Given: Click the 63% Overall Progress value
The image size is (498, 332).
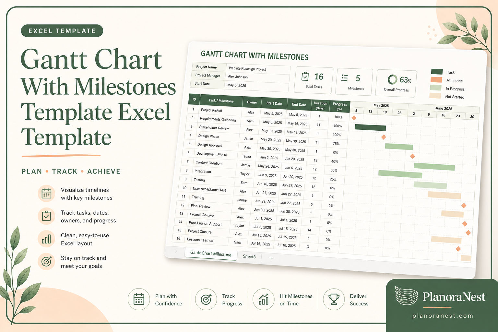Looking at the screenshot, I should pos(406,80).
